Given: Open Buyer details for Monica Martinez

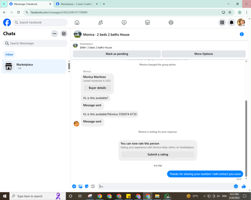Looking at the screenshot, I should point(97,88).
